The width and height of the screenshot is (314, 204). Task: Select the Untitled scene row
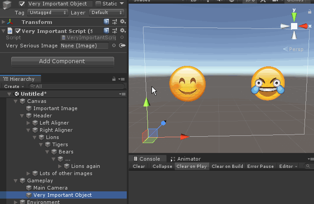pyautogui.click(x=63, y=94)
